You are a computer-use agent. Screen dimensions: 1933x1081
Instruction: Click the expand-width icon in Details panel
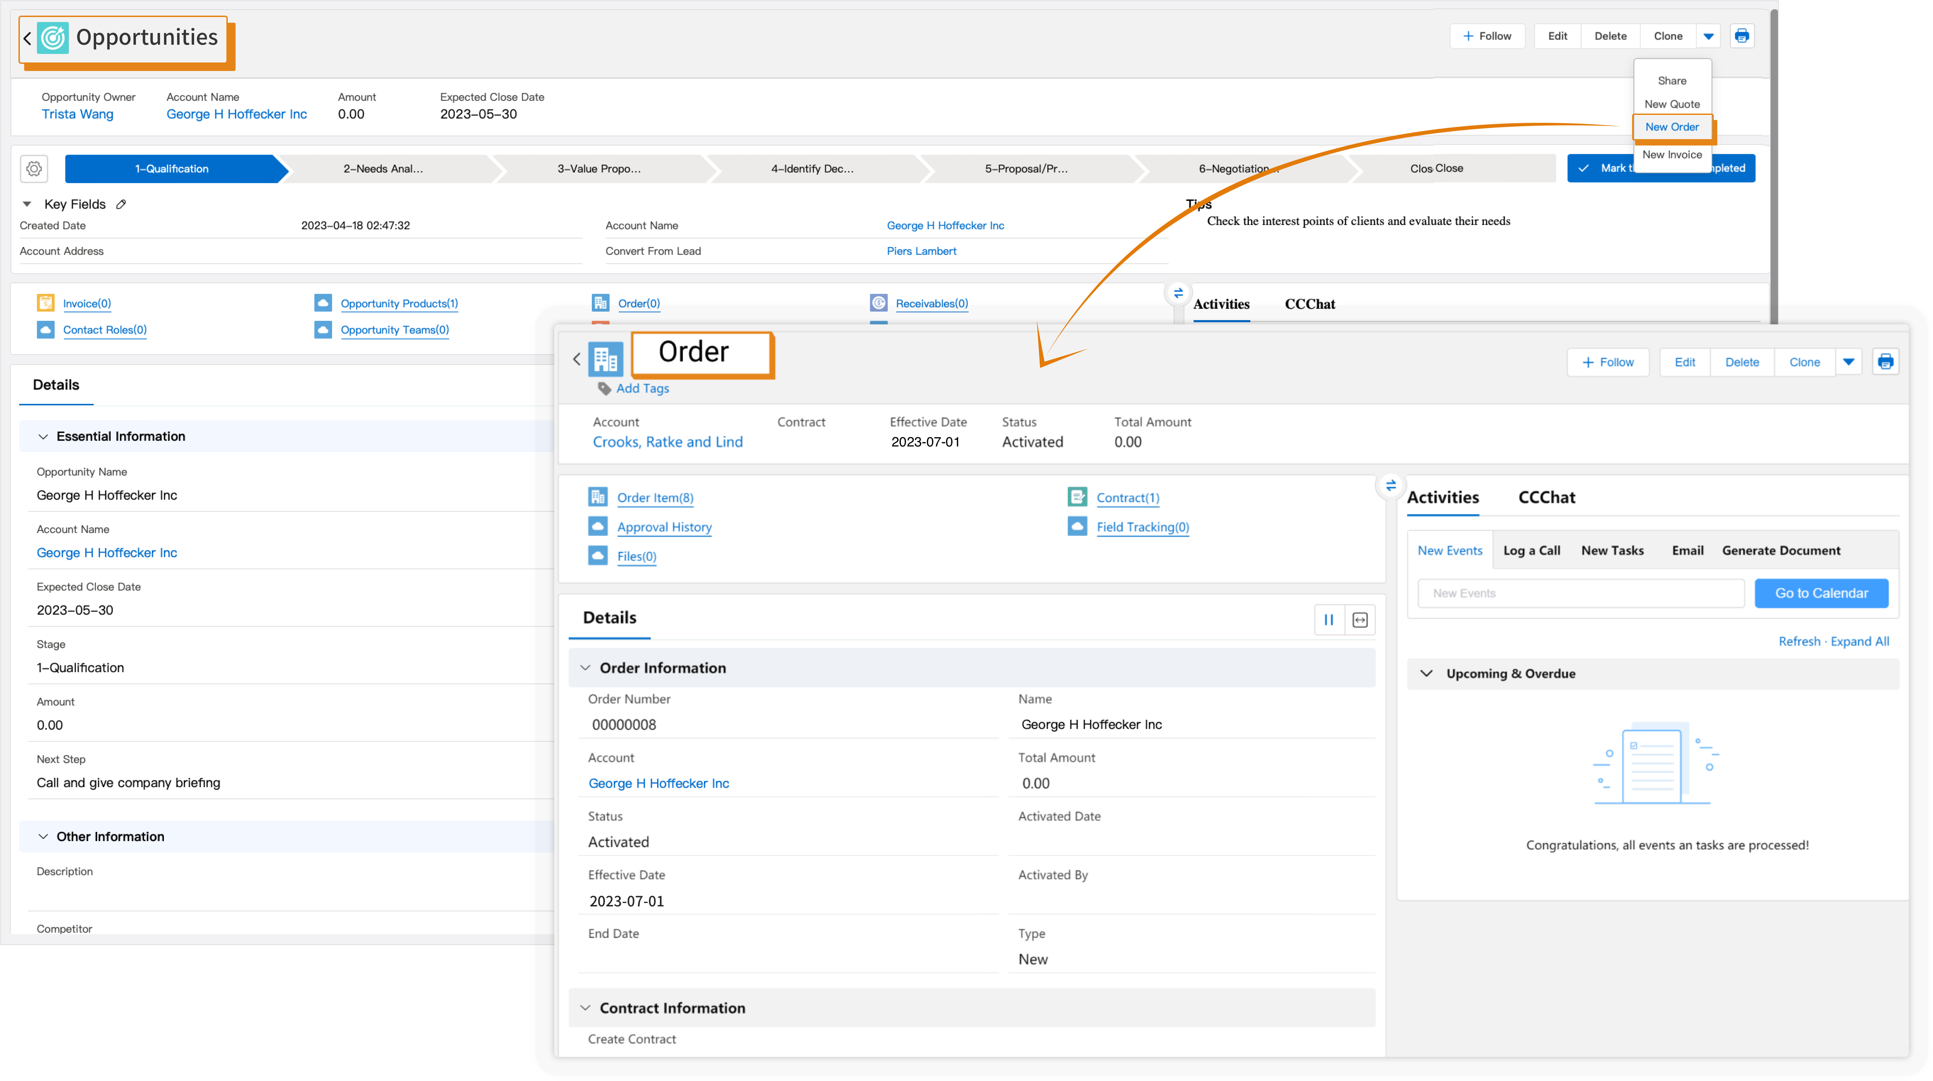click(x=1360, y=620)
